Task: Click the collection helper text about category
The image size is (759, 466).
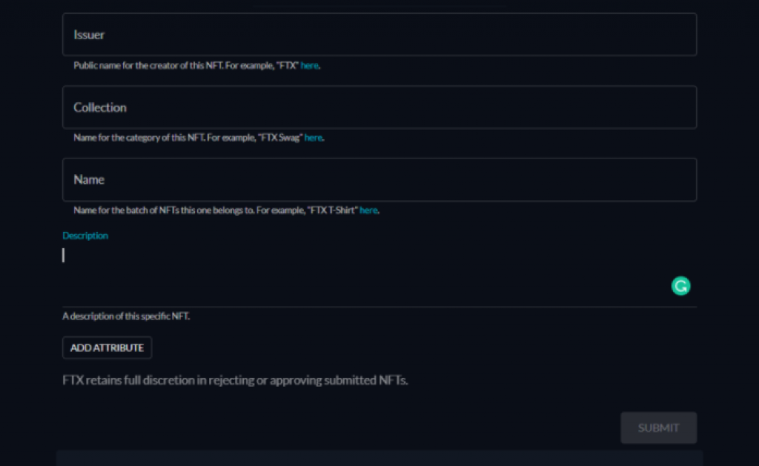Action: click(x=188, y=137)
